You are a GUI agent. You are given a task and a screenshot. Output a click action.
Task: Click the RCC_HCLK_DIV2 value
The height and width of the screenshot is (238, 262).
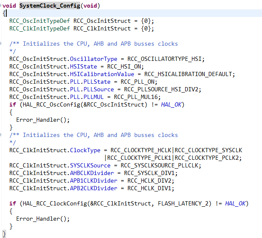[149, 181]
